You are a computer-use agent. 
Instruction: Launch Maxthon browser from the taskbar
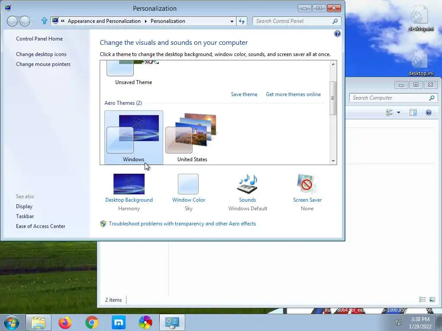click(x=119, y=322)
